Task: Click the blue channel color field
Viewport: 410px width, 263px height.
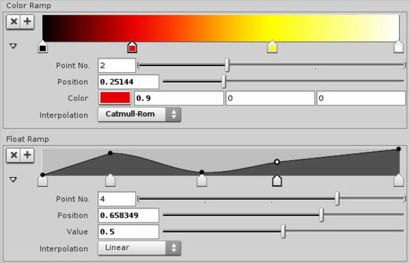Action: pyautogui.click(x=361, y=98)
